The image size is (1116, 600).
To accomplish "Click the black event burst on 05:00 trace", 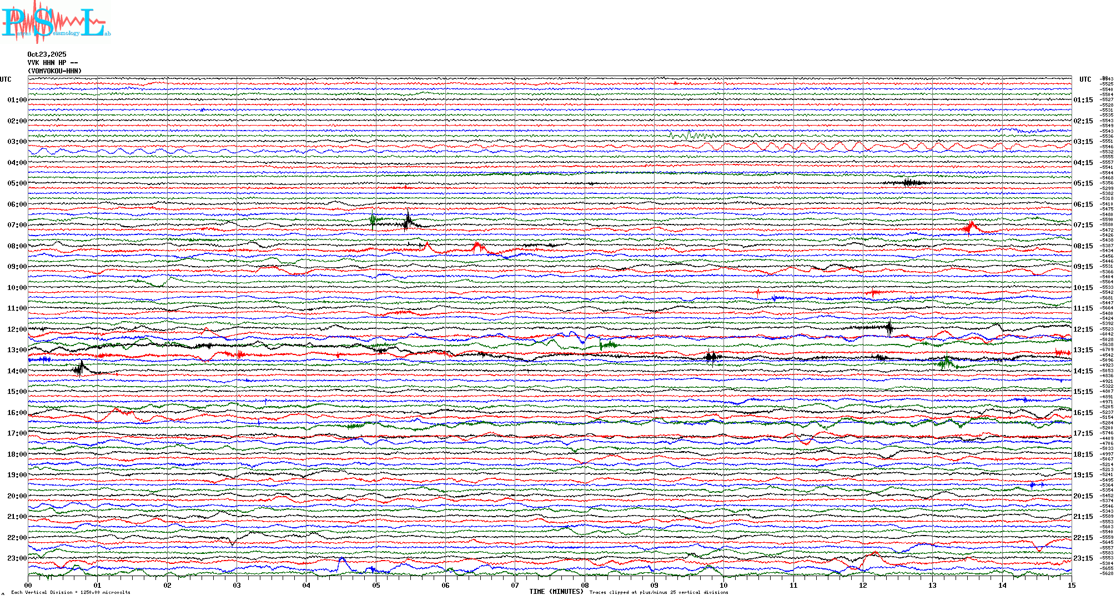I will click(x=907, y=182).
